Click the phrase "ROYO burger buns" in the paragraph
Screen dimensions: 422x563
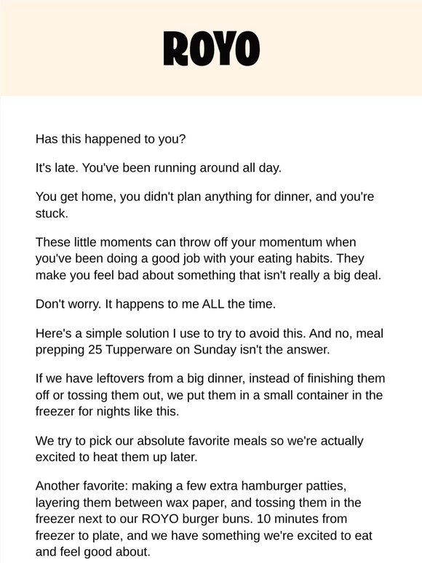[196, 519]
